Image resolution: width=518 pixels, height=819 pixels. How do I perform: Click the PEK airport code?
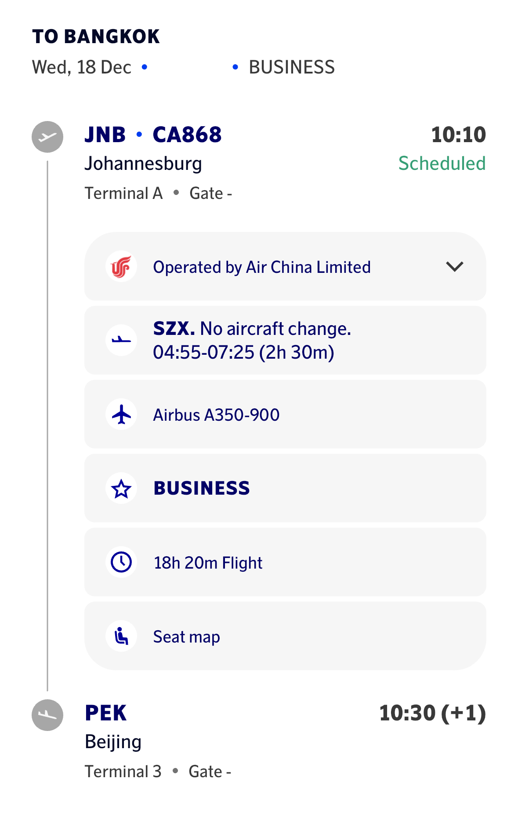click(106, 713)
